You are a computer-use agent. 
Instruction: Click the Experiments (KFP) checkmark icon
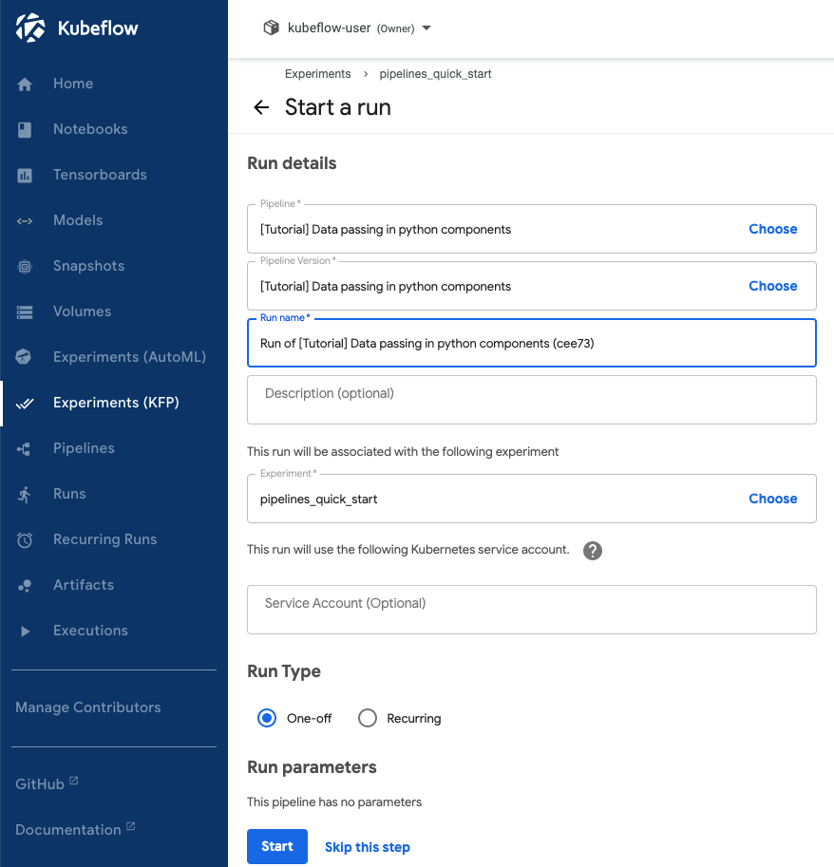25,404
